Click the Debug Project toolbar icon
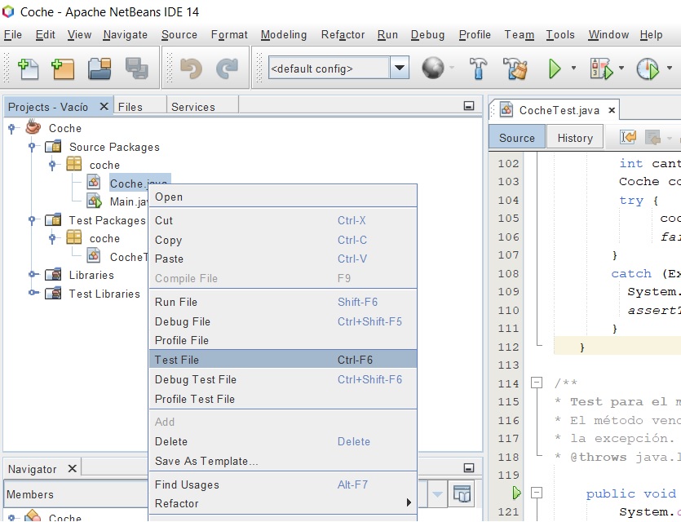681x522 pixels. pos(600,69)
